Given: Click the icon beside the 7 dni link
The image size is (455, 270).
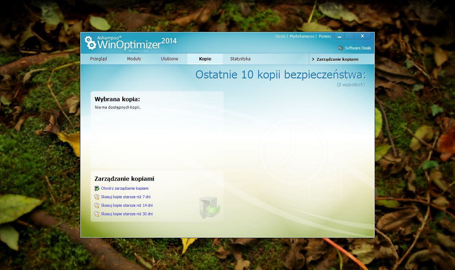Looking at the screenshot, I should tap(97, 197).
